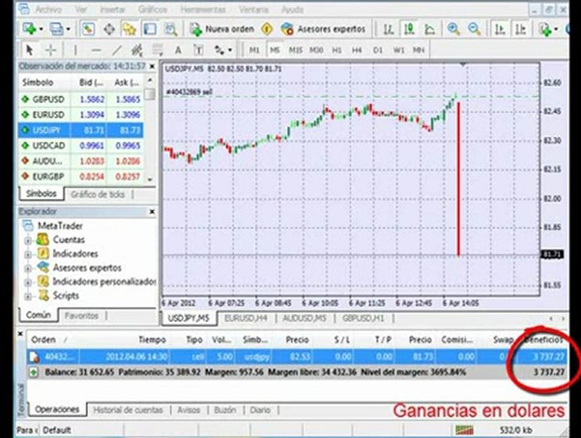Expand the Scripts tree node
The height and width of the screenshot is (438, 581).
coord(28,297)
